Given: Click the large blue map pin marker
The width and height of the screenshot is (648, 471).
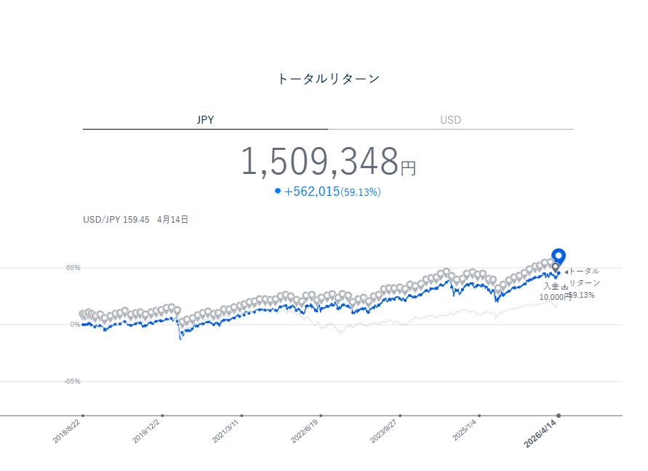Looking at the screenshot, I should 558,256.
